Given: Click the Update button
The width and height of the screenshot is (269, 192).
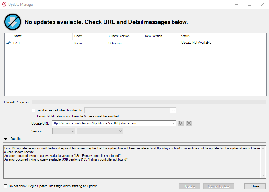Looking at the screenshot, I should [190, 186].
